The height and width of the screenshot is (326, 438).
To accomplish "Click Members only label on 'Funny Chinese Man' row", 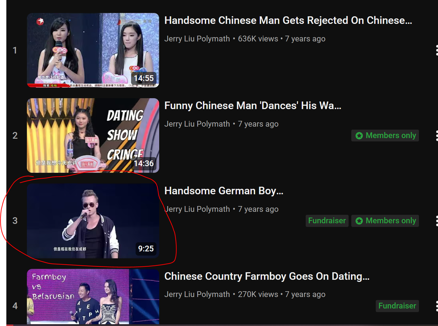I will pos(391,135).
